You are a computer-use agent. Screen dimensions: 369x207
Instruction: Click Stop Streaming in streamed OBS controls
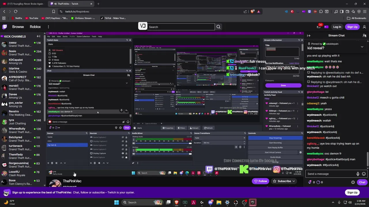pyautogui.click(x=275, y=138)
